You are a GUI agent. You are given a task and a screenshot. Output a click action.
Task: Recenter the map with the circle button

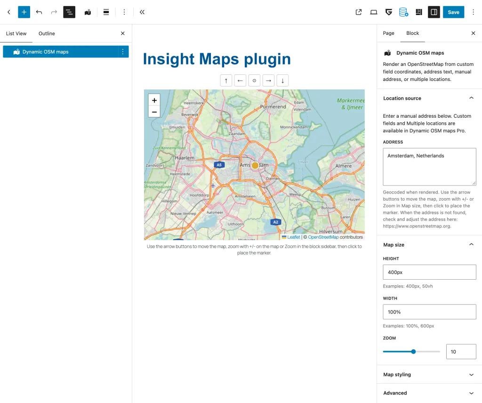(x=254, y=81)
